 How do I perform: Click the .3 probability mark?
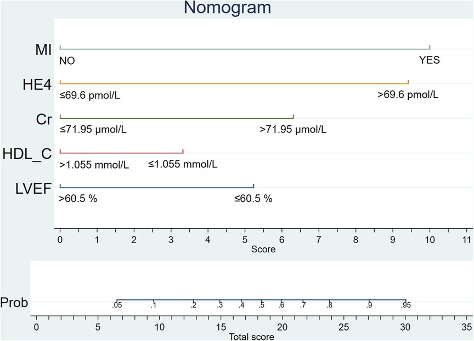point(220,305)
